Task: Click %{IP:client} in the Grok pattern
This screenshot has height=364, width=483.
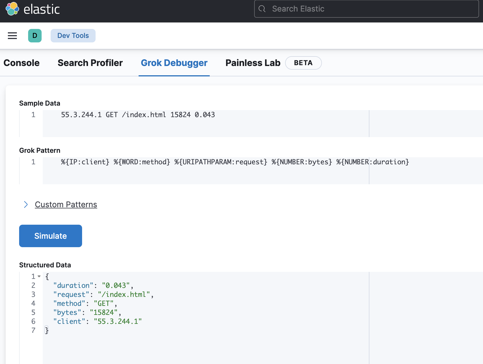Action: (x=85, y=162)
